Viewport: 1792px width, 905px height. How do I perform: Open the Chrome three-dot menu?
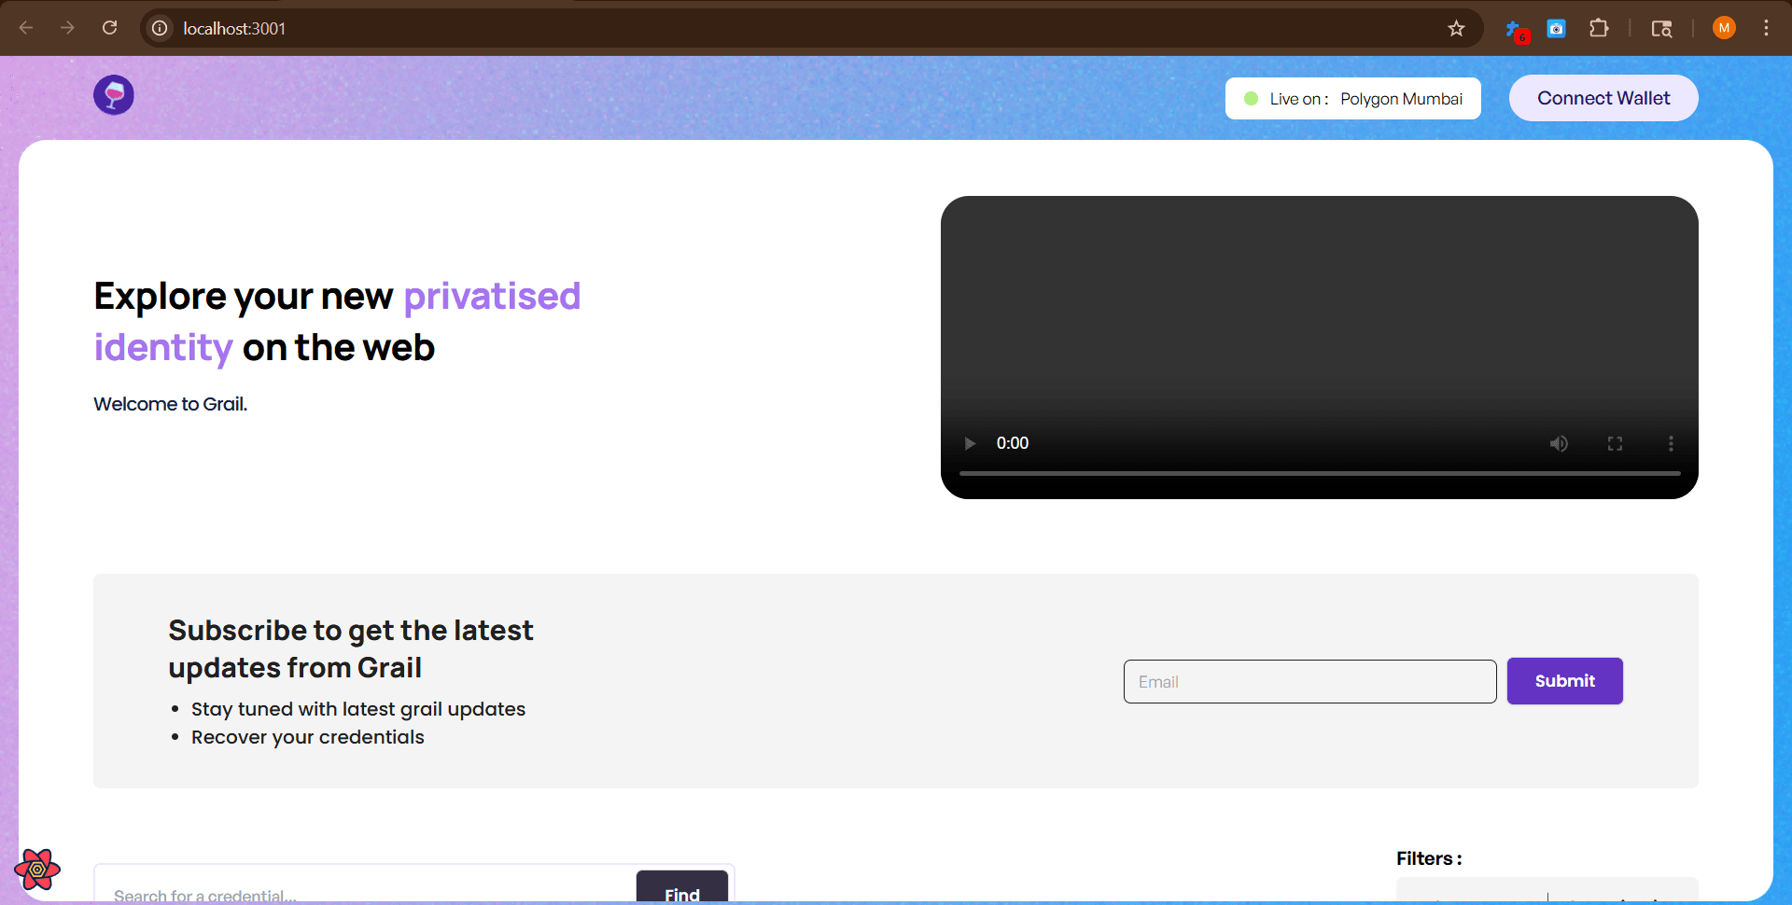[1766, 28]
